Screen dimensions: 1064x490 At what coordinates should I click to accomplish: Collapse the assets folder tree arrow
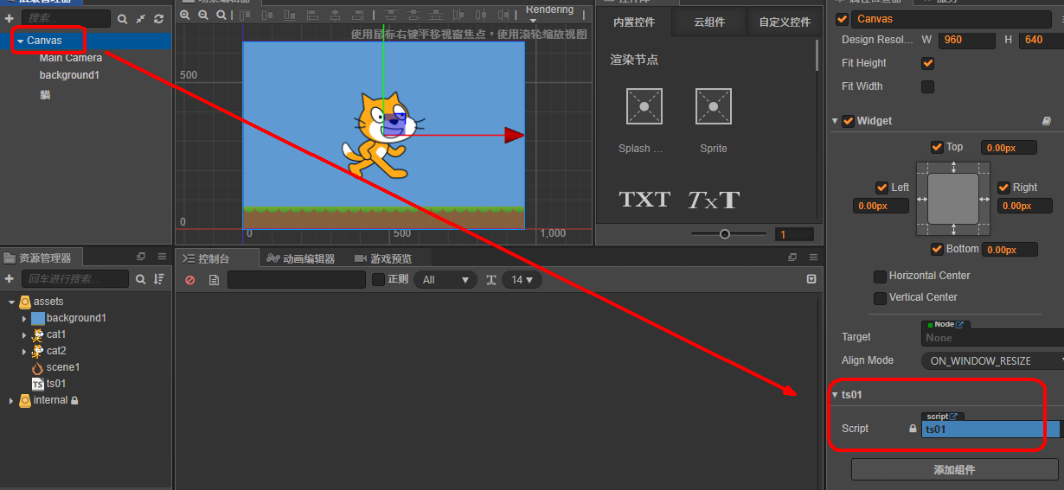pos(11,302)
